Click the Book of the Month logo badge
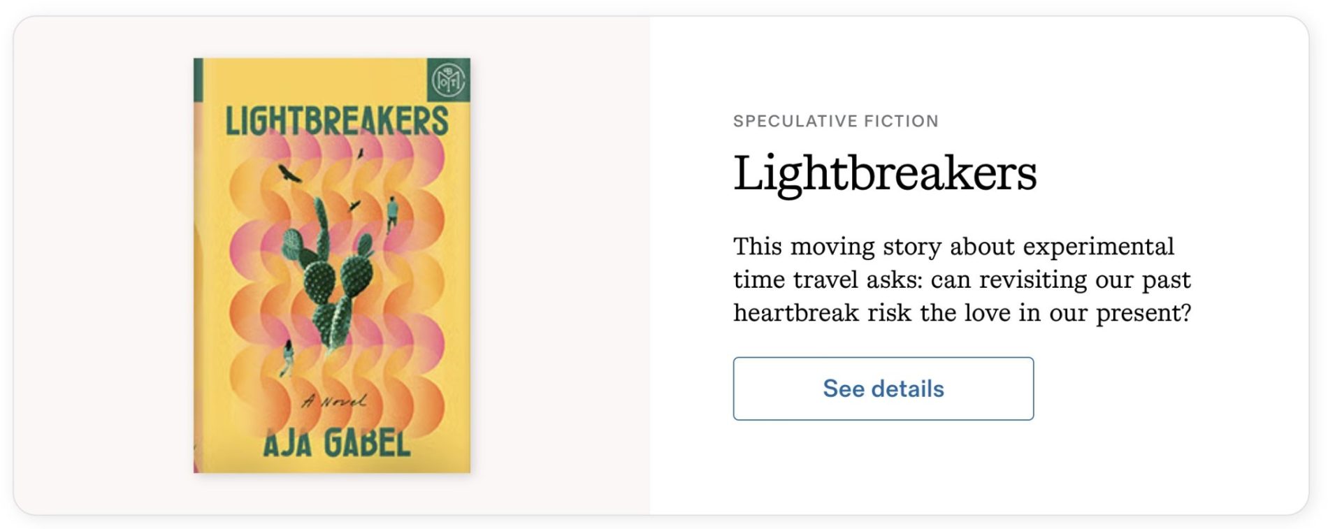Screen dimensions: 1328x529 (448, 79)
